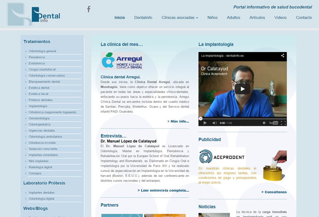Click the 'Consúltenos' link

click(x=274, y=192)
